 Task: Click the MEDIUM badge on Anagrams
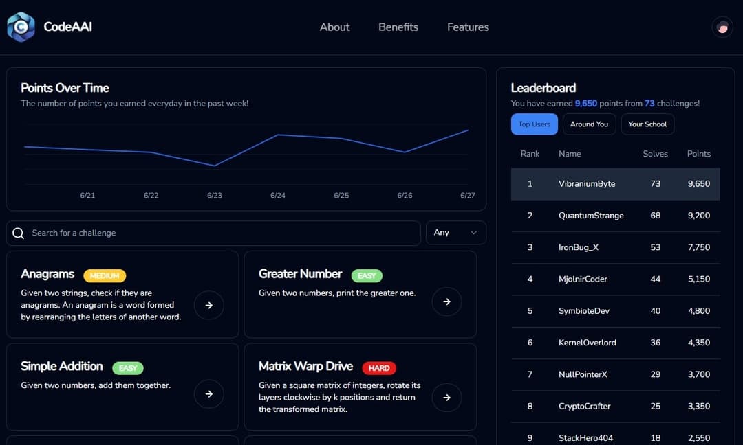(105, 275)
